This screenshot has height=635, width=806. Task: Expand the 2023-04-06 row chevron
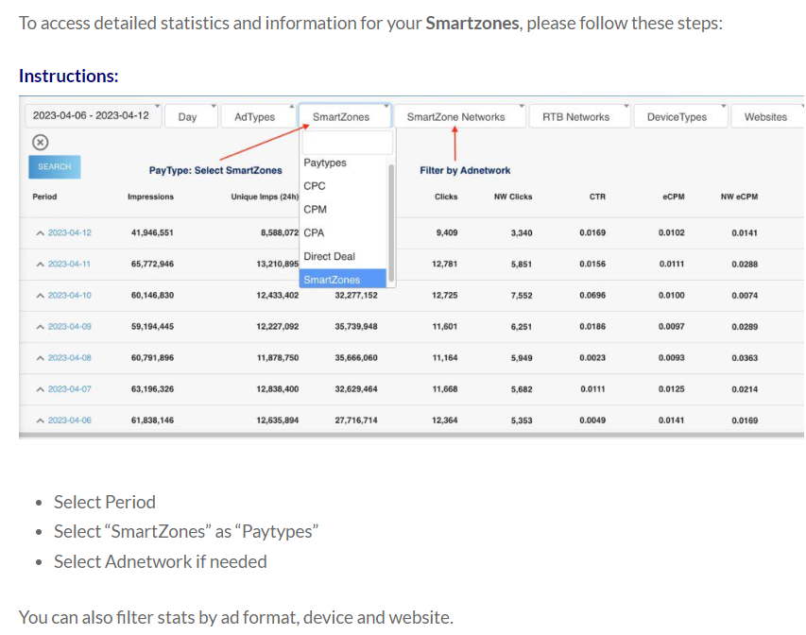click(40, 420)
